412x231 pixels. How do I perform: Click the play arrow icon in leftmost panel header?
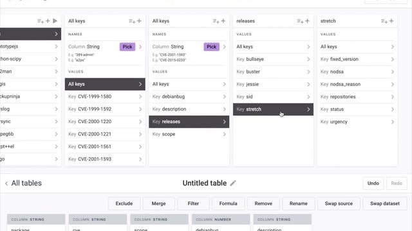point(55,21)
